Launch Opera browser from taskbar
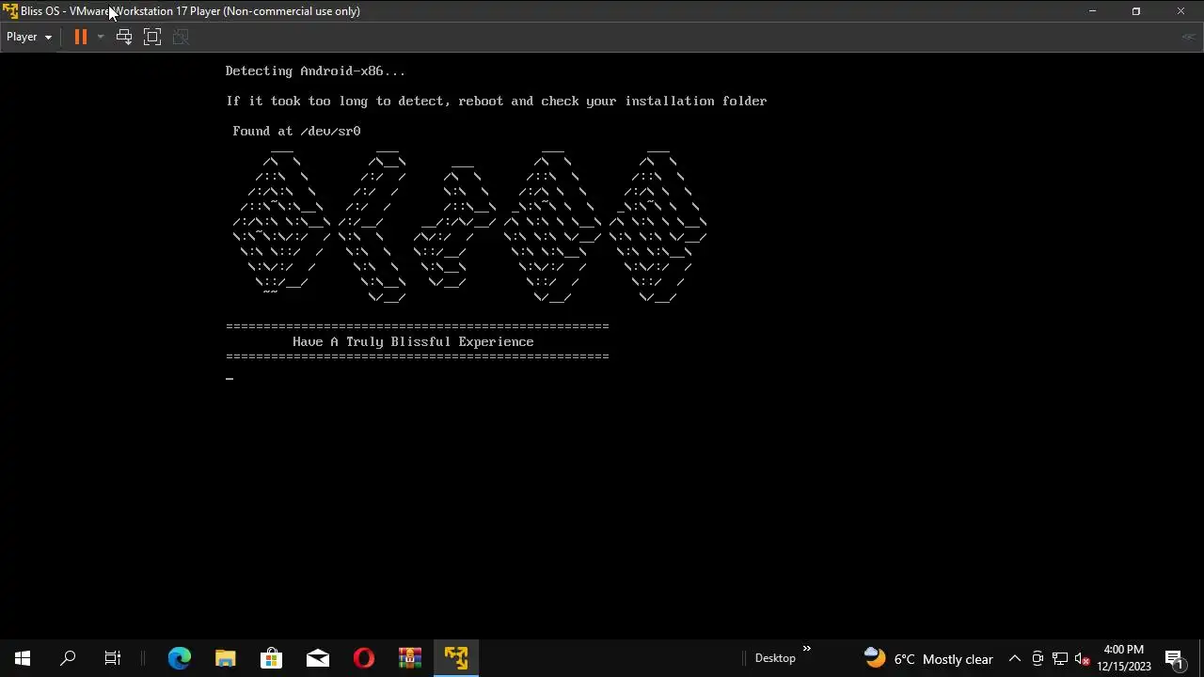Viewport: 1204px width, 677px height. (x=363, y=658)
